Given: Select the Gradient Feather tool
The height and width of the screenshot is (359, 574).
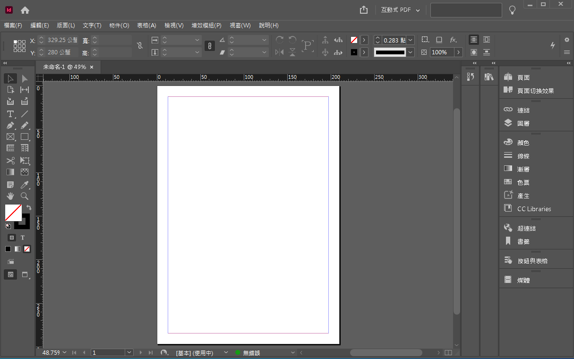Looking at the screenshot, I should click(25, 172).
